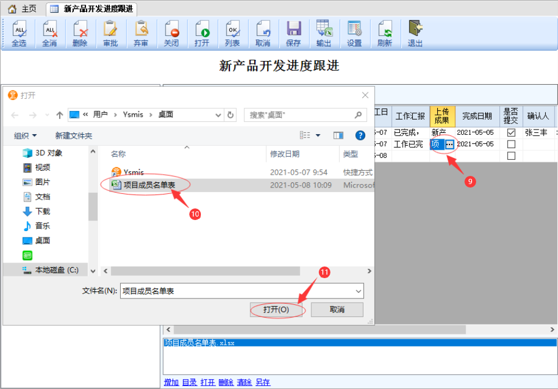Click the 刷新 refresh toolbar icon
The height and width of the screenshot is (389, 558).
tap(385, 34)
